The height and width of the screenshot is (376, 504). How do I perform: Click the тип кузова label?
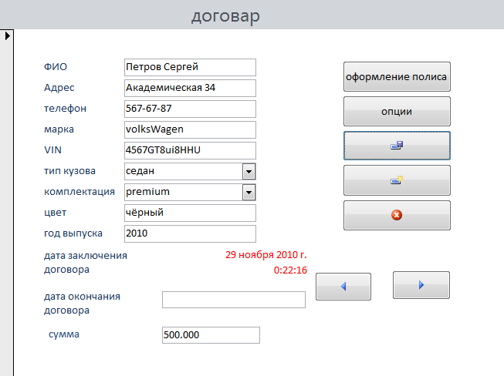point(69,171)
